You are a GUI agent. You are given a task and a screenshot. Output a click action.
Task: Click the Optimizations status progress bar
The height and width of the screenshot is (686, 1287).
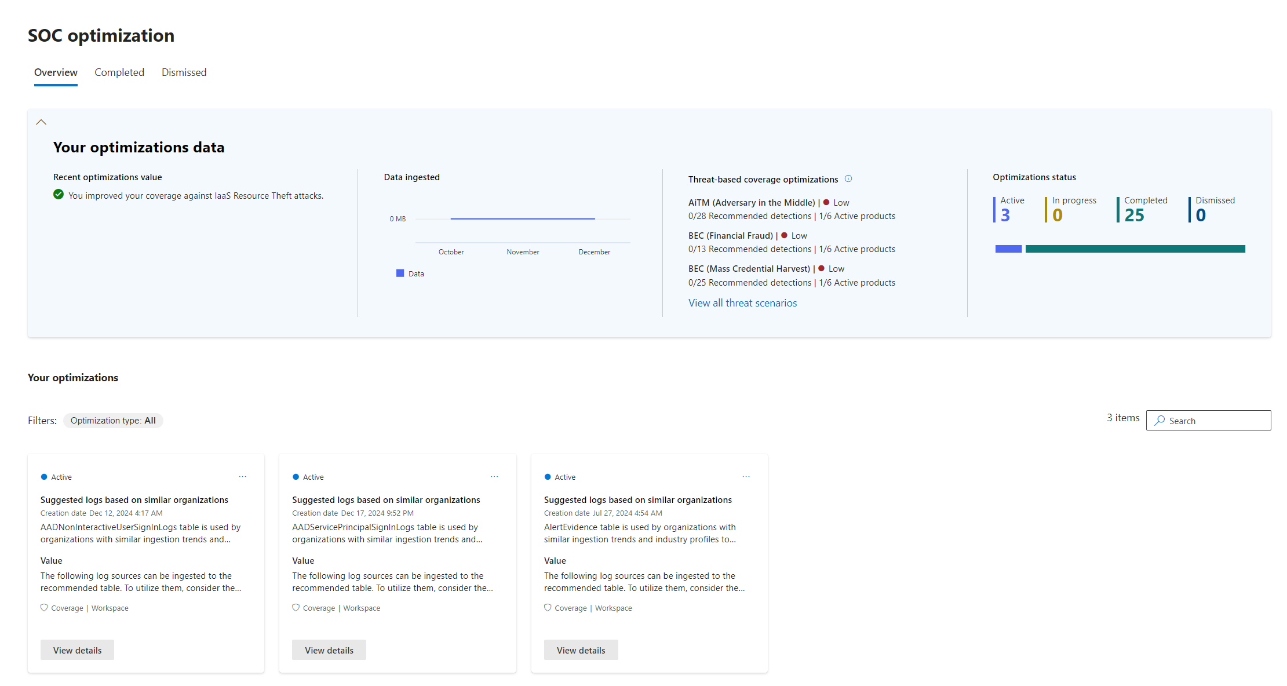coord(1118,249)
